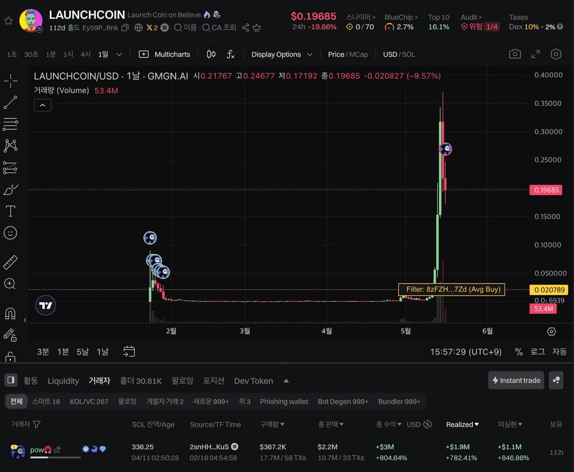This screenshot has height=472, width=574.
Task: Open the go-to-date calendar icon
Action: (129, 351)
